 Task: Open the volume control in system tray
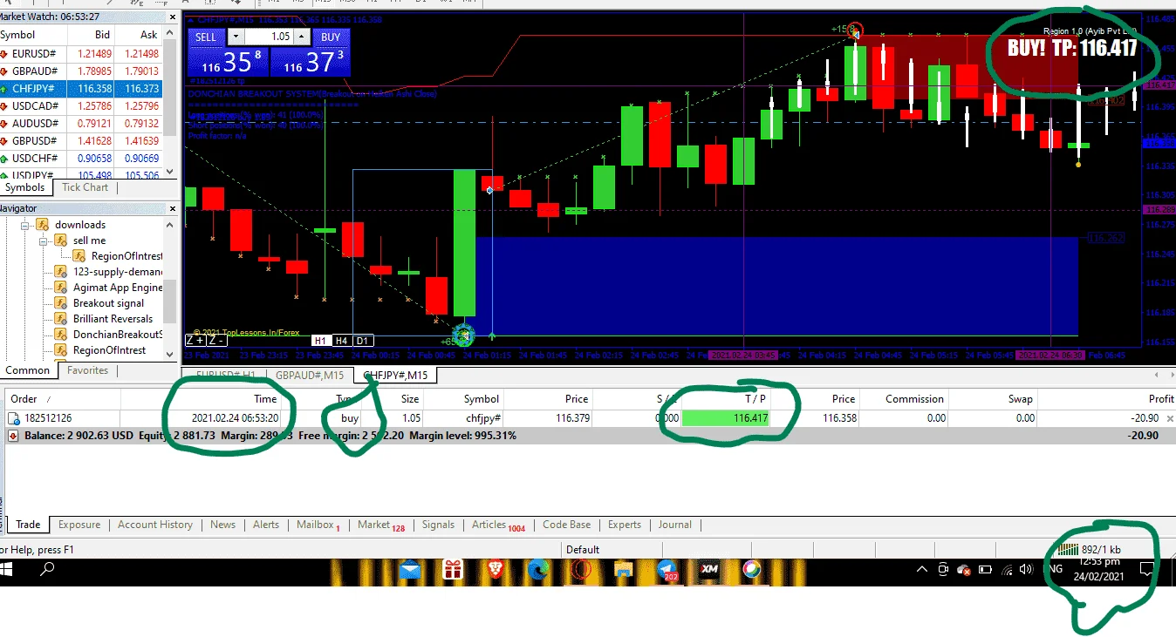(x=1027, y=570)
